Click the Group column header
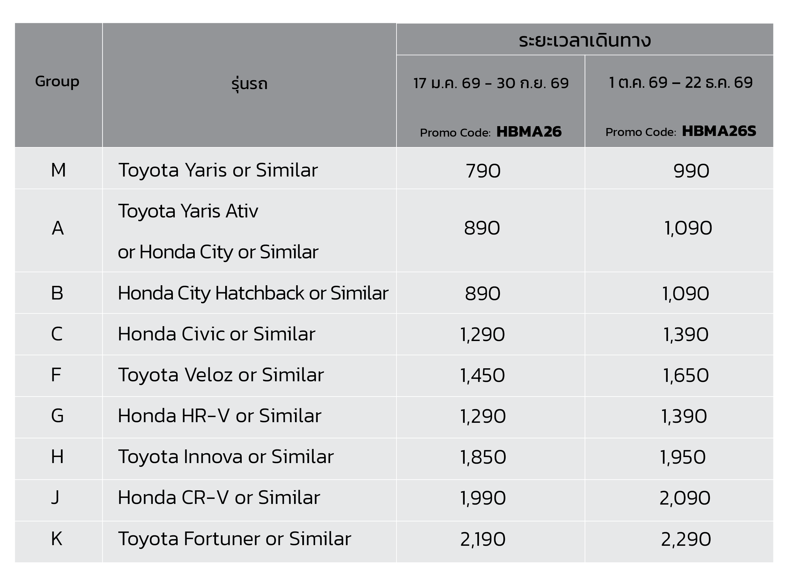The image size is (793, 580). (x=57, y=81)
